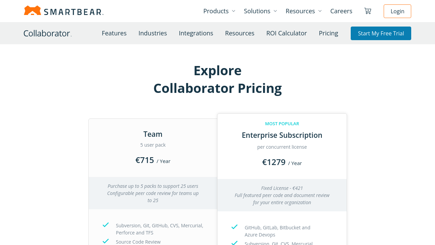435x245 pixels.
Task: Go to the Features tab
Action: (x=114, y=33)
